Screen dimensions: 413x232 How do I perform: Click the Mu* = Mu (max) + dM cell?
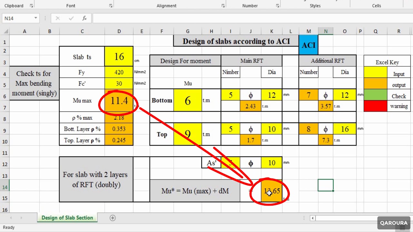coord(195,191)
